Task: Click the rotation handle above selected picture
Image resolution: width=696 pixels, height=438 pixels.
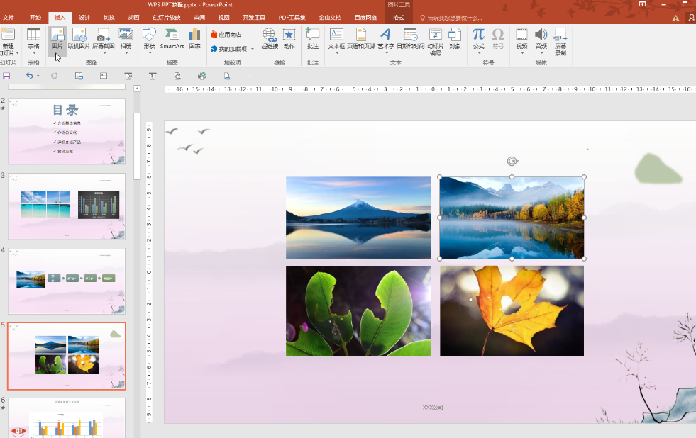Action: pos(512,161)
